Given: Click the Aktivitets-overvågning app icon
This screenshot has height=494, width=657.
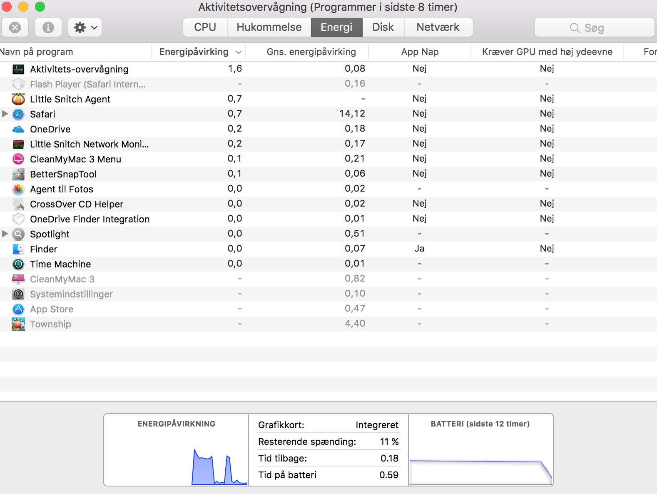Looking at the screenshot, I should point(18,69).
